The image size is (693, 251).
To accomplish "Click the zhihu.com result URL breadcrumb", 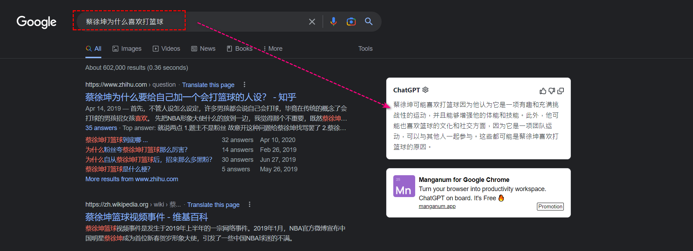I will [x=131, y=85].
